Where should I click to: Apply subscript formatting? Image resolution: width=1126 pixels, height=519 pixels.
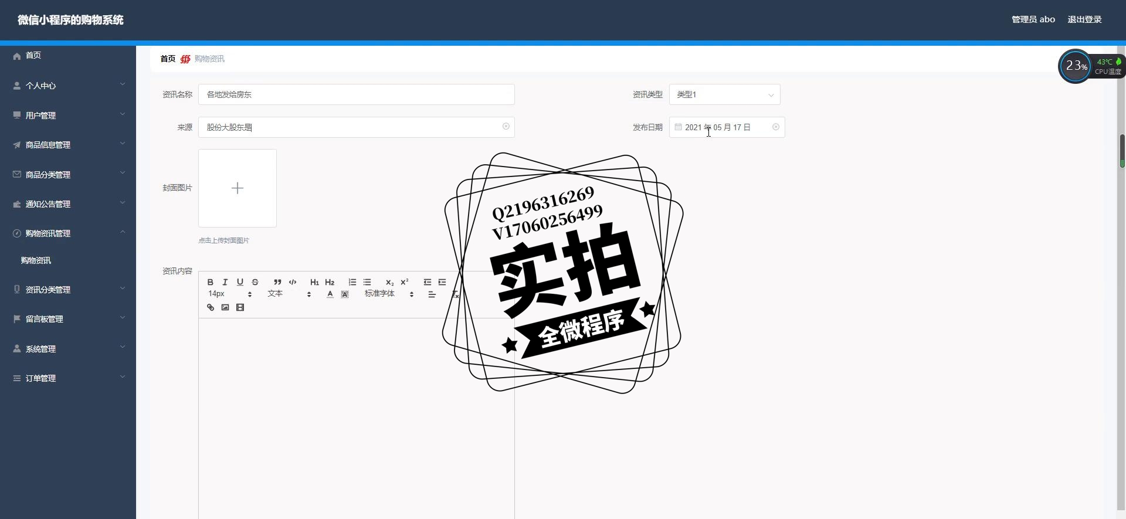point(389,282)
